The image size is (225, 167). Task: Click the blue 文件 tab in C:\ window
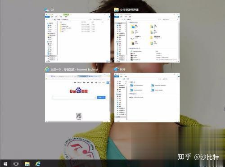[x=47, y=17]
